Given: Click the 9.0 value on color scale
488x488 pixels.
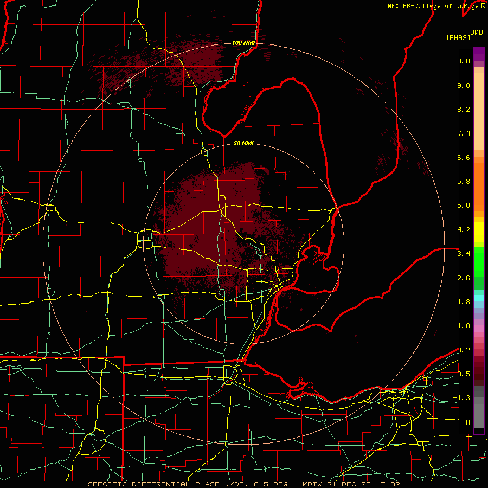Looking at the screenshot, I should pyautogui.click(x=464, y=85).
